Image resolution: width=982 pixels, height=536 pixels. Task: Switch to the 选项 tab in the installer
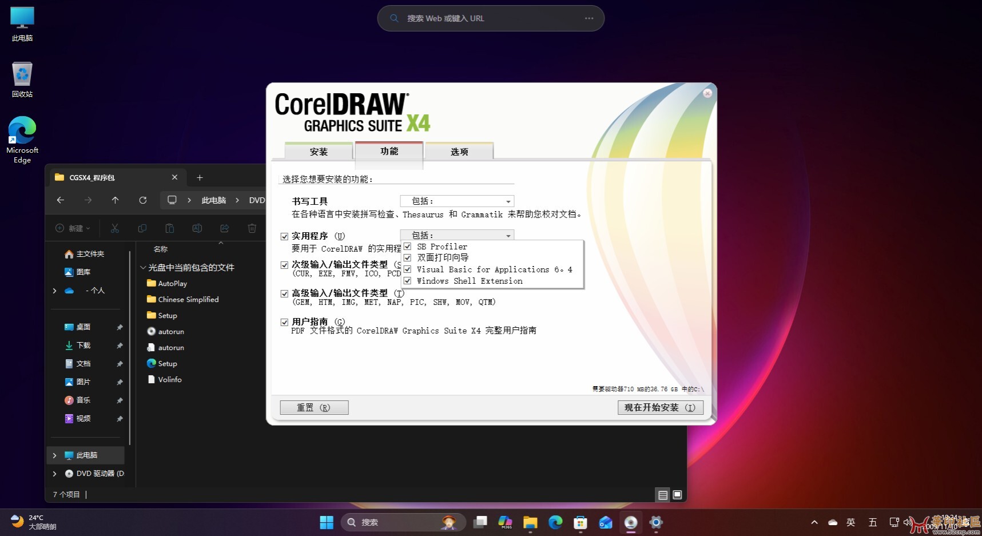tap(459, 151)
